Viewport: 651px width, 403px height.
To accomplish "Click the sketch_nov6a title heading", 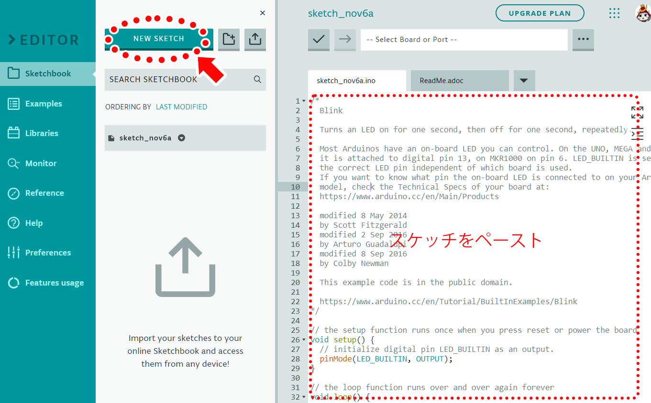I will click(341, 13).
